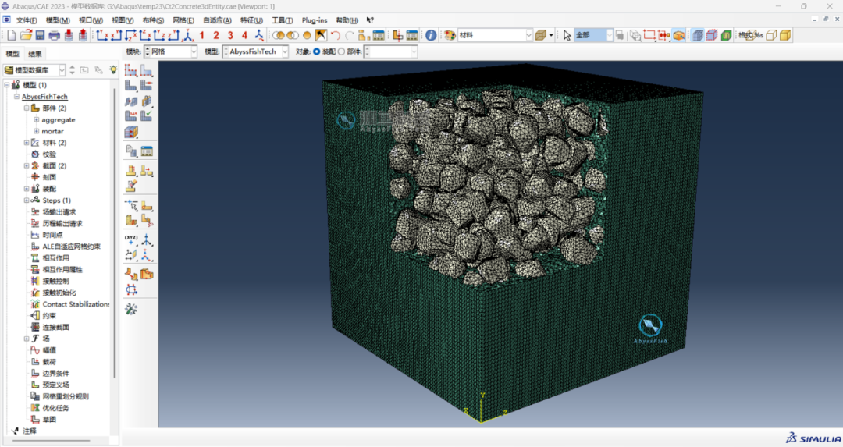
Task: Click the Create Datum Point (XYZ) tool
Action: (130, 239)
